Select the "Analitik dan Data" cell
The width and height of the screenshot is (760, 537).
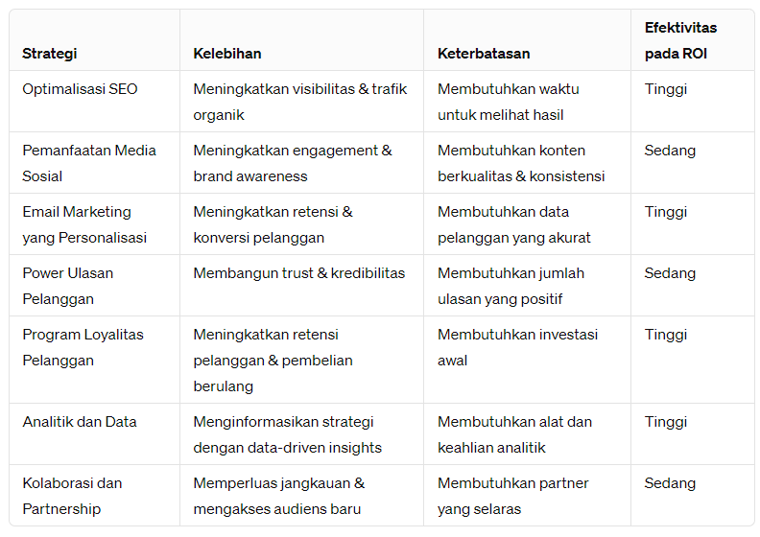pos(80,422)
